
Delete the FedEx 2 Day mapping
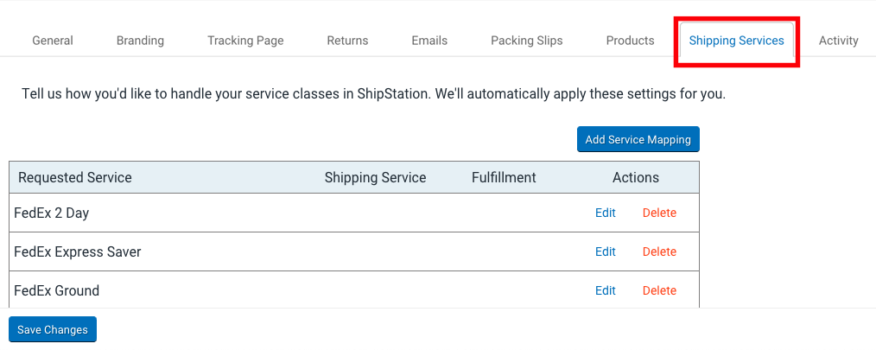point(659,213)
